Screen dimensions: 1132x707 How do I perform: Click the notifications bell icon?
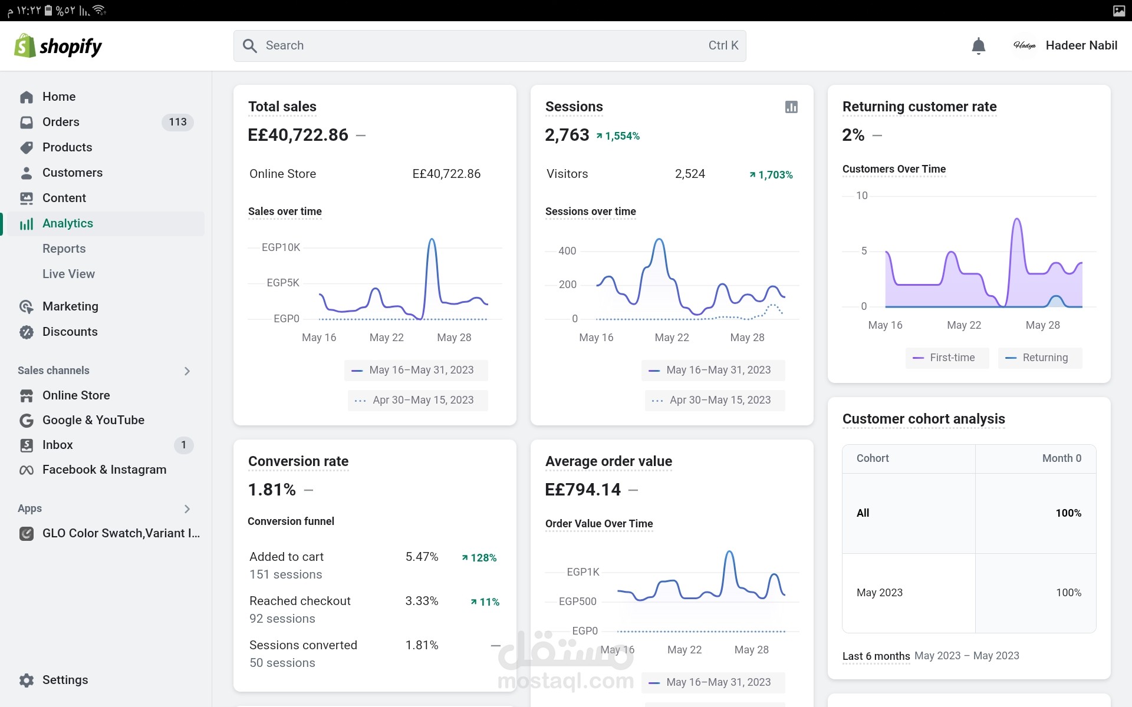978,46
